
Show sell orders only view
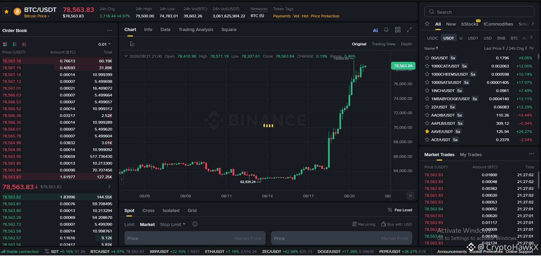tap(24, 44)
